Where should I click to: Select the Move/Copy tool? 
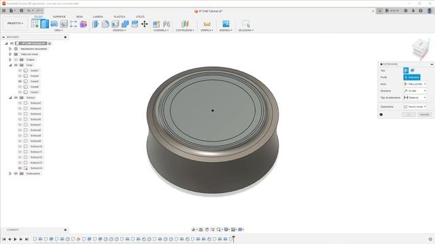tap(145, 24)
